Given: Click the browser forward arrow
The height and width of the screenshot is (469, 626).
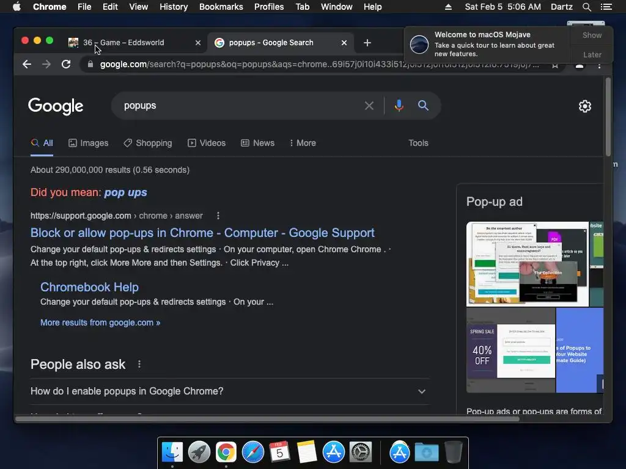Looking at the screenshot, I should pos(46,64).
